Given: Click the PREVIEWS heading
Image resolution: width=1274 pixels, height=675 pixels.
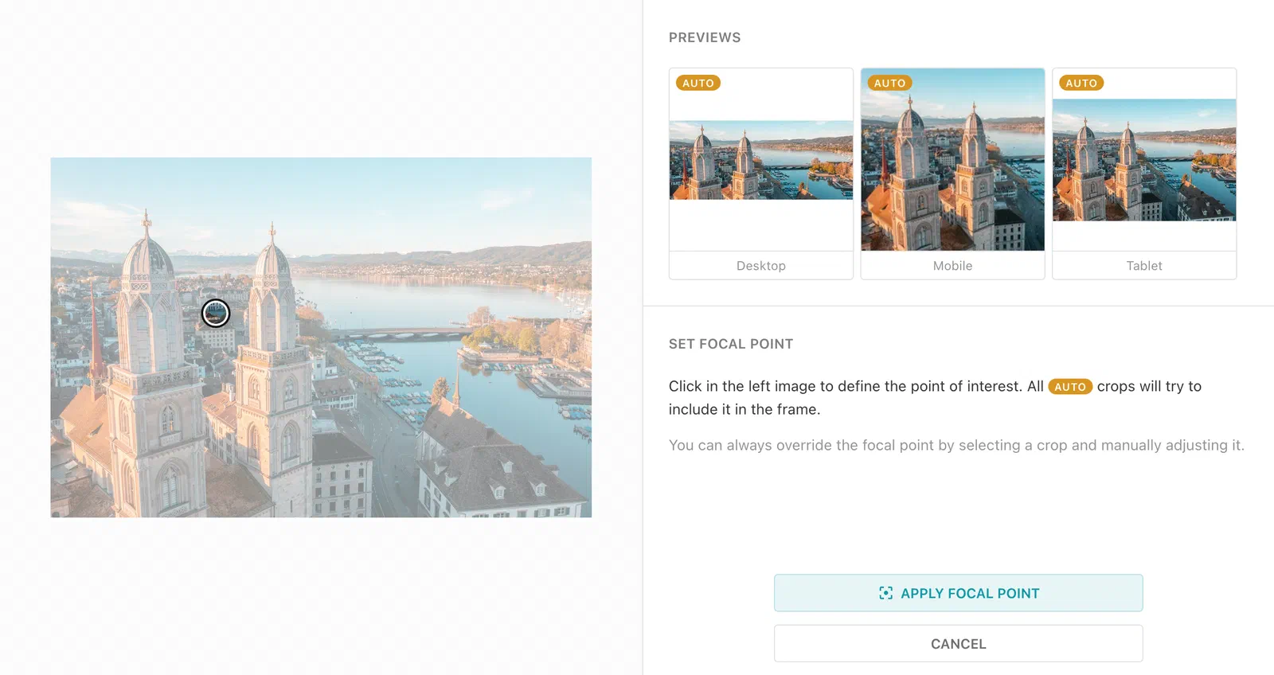Looking at the screenshot, I should (705, 37).
